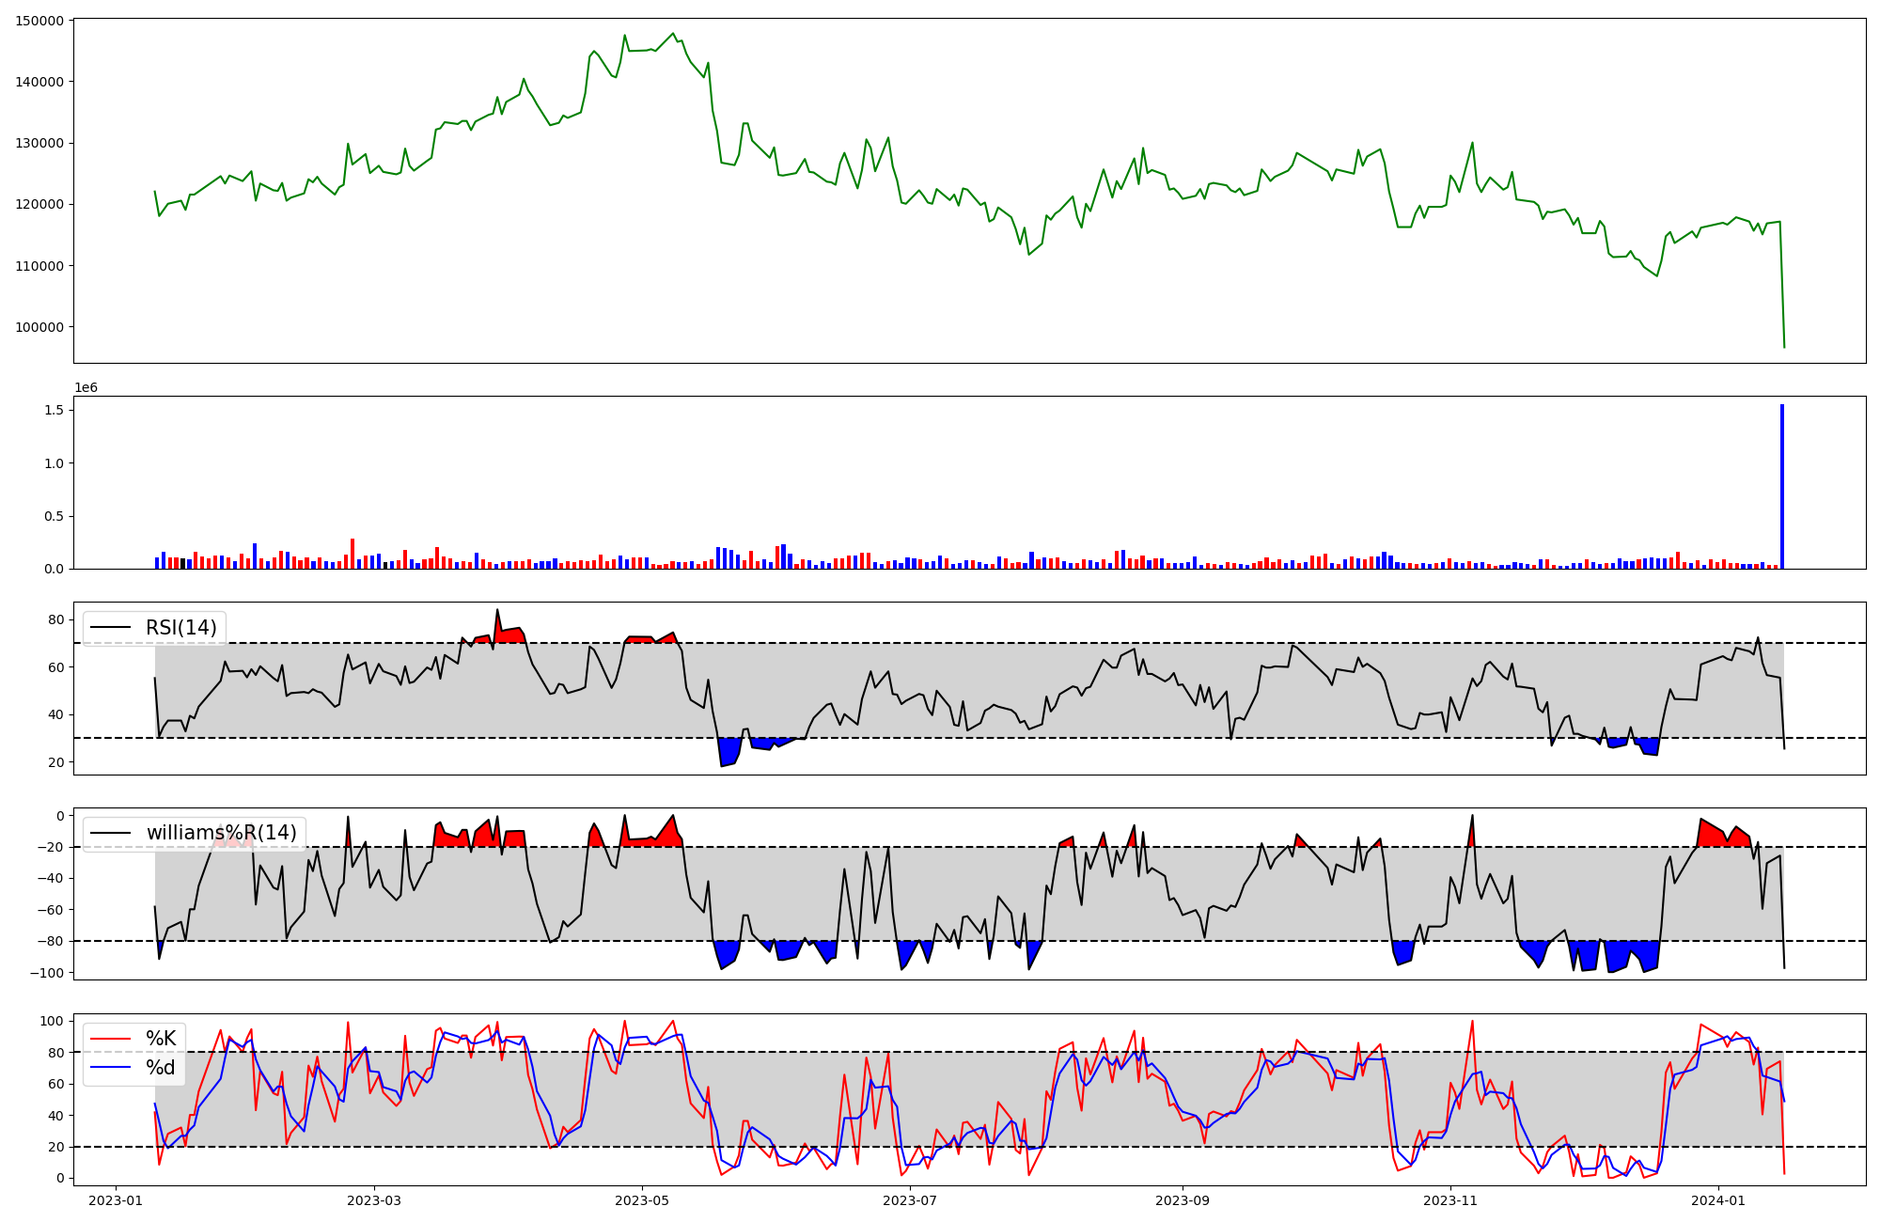The width and height of the screenshot is (1880, 1222).
Task: Click the tall blue volume spike bar
Action: [x=1781, y=489]
